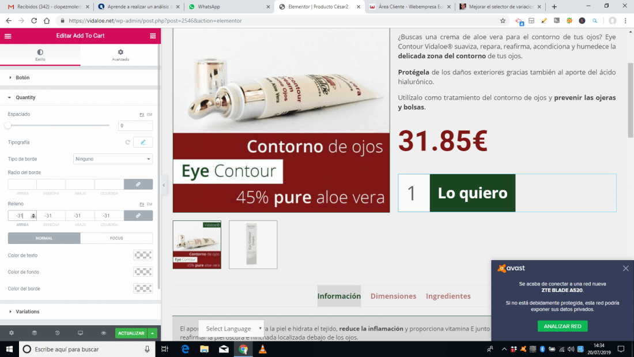Image resolution: width=634 pixels, height=357 pixels.
Task: Select PX unit for Relleno
Action: point(142,204)
